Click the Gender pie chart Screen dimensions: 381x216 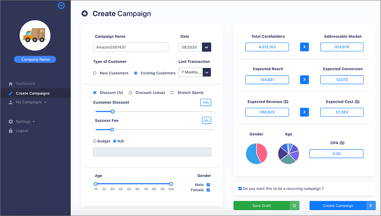tap(257, 154)
